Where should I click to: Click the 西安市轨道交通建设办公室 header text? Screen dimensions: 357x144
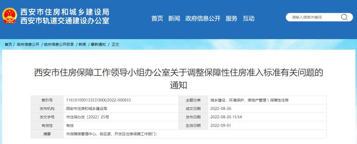tap(65, 21)
